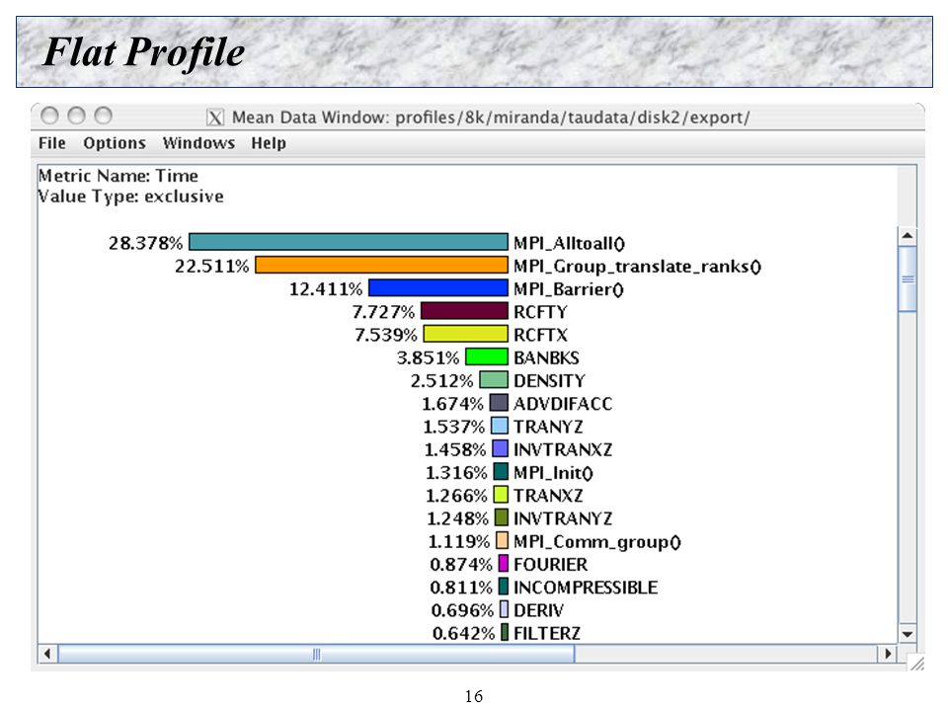Click the INCOMPRESSIBLE function label
The width and height of the screenshot is (948, 711).
[x=586, y=587]
